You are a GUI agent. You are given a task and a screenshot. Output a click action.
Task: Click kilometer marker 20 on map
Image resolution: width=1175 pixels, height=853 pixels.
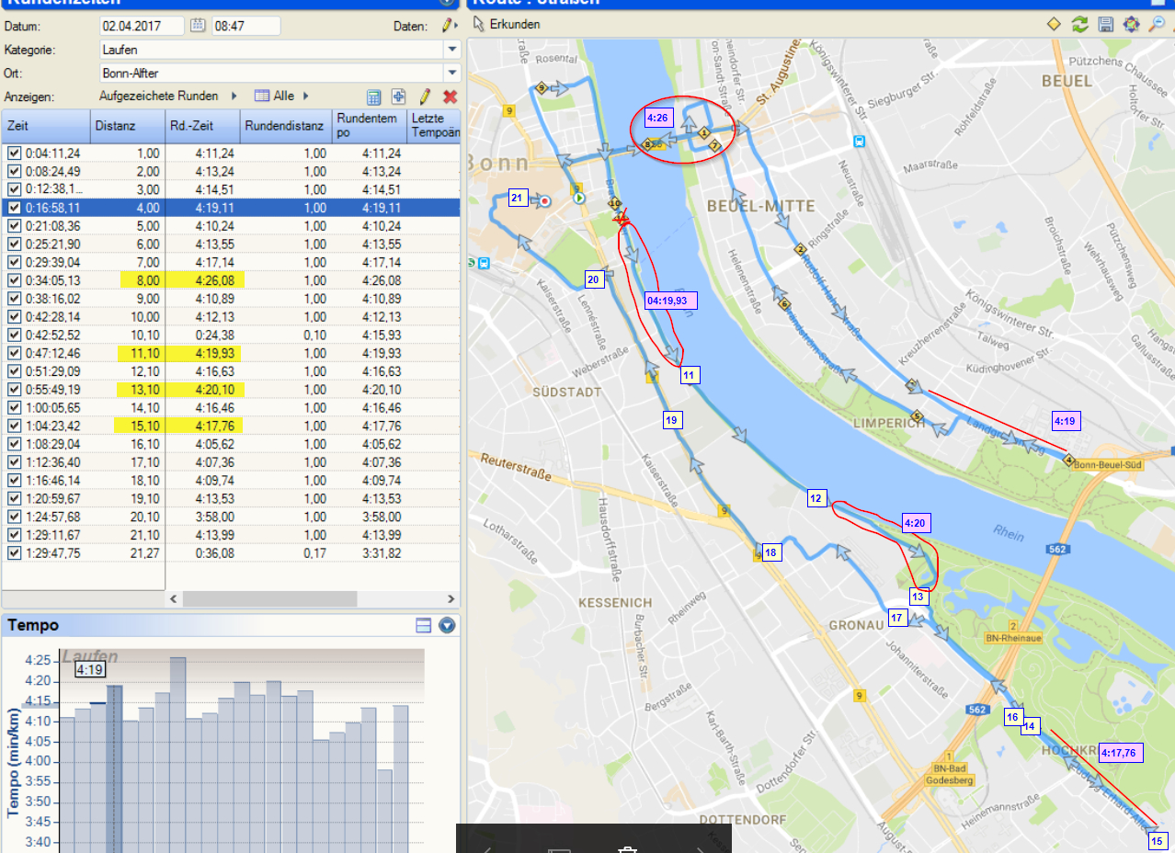594,279
